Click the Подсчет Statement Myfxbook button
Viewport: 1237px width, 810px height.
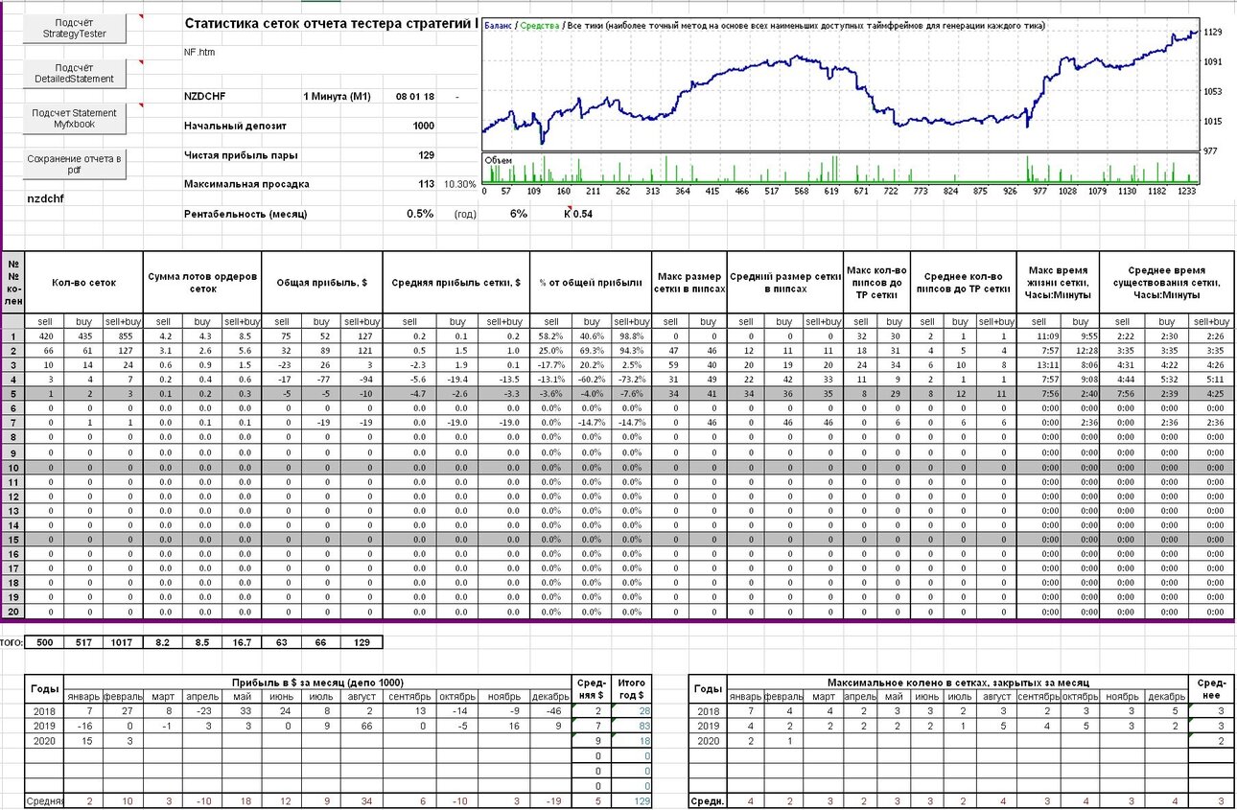pyautogui.click(x=75, y=118)
